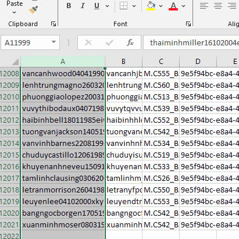Expand the Font Color dropdown arrow
The width and height of the screenshot is (239, 239).
[183, 6]
